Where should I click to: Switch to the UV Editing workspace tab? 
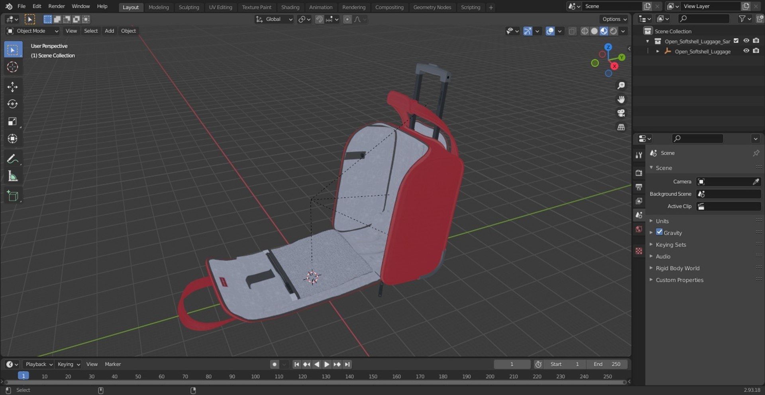pyautogui.click(x=220, y=7)
